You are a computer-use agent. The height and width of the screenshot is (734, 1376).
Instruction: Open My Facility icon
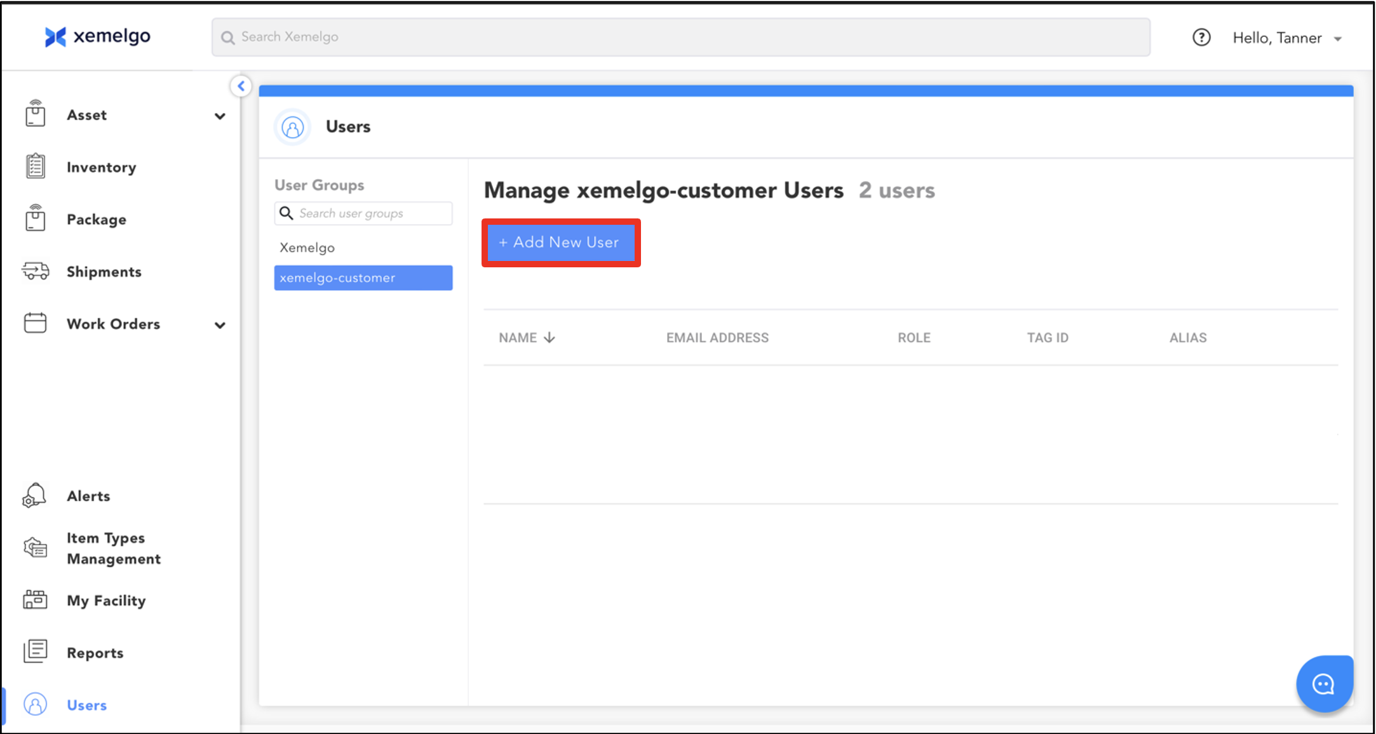coord(36,599)
